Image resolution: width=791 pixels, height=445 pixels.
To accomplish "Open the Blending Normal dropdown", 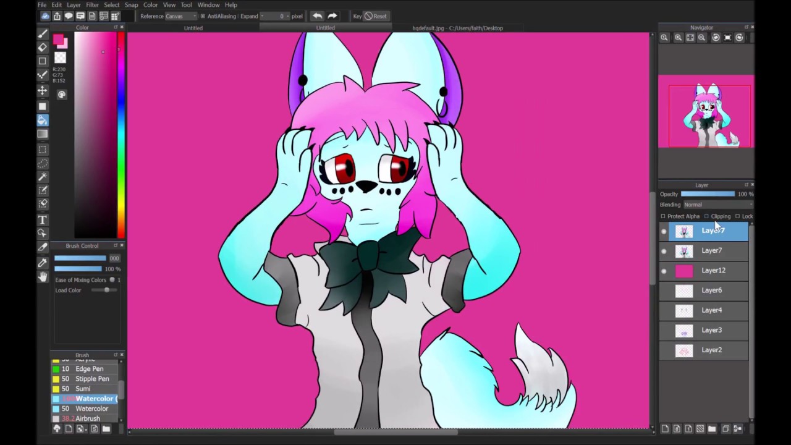I will [x=717, y=205].
